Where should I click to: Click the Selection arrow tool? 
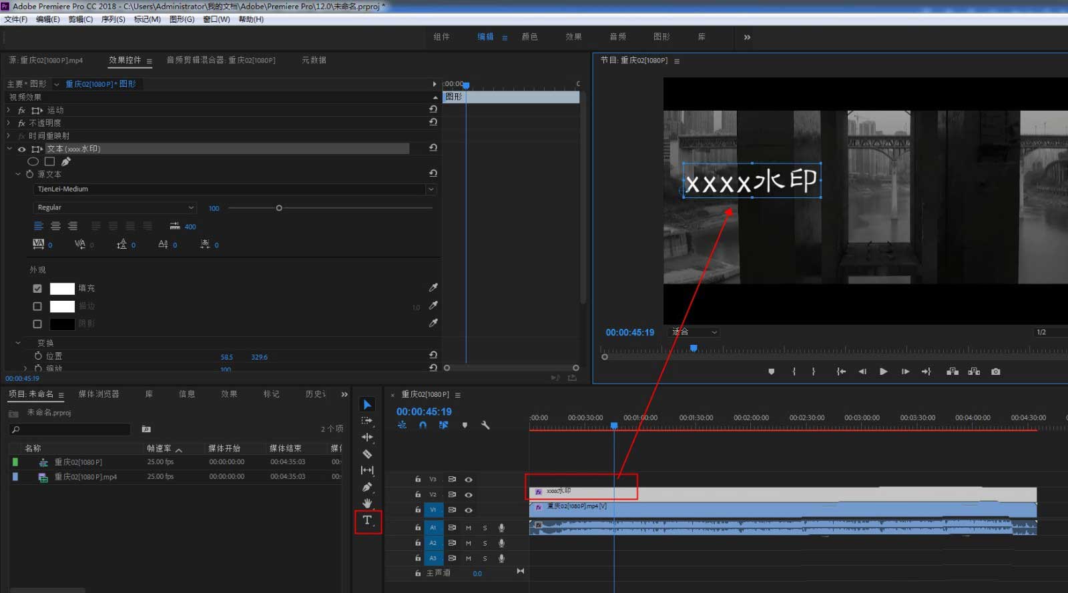click(367, 404)
